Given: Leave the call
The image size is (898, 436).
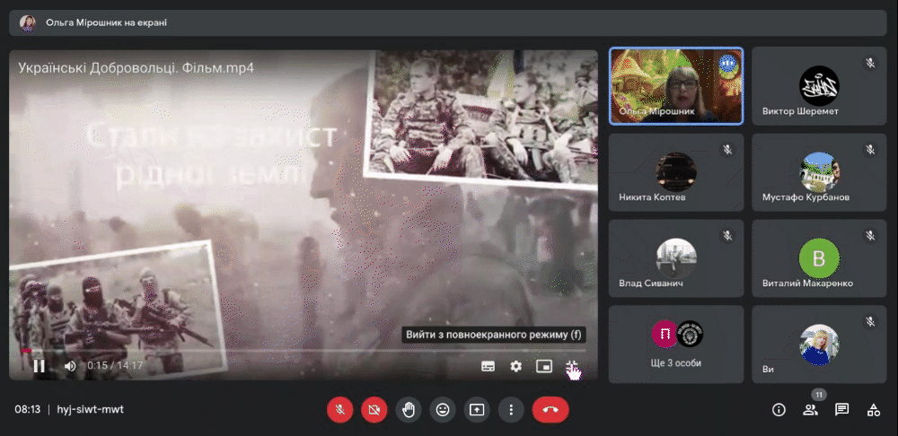Looking at the screenshot, I should 550,410.
